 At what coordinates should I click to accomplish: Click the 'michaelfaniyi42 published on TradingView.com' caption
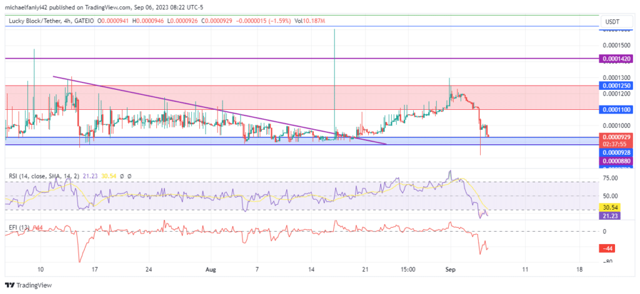coord(69,7)
